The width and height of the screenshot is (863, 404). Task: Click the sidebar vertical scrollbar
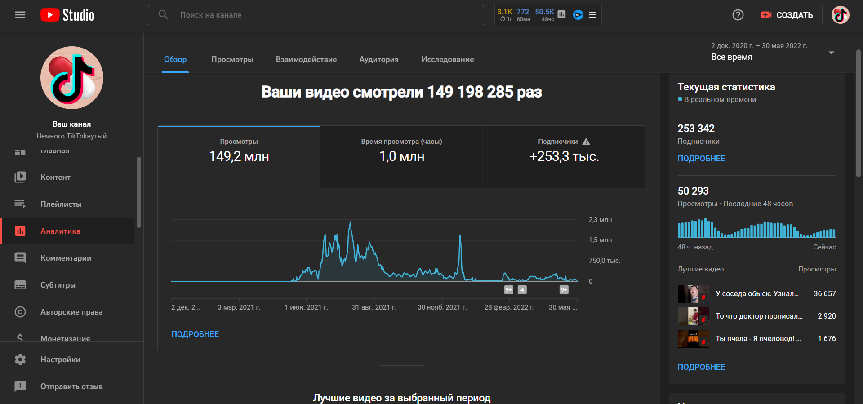click(x=139, y=192)
